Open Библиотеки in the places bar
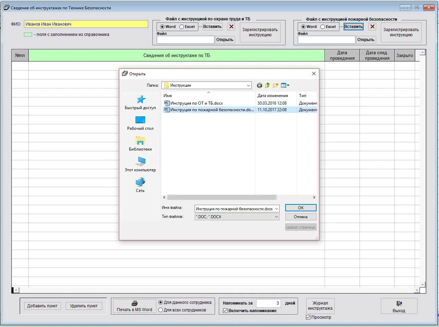The width and height of the screenshot is (439, 327). (140, 144)
